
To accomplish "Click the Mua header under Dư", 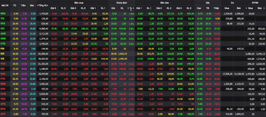I will pyautogui.click(x=227, y=8).
